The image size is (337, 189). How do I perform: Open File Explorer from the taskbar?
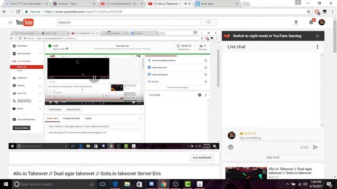point(127,184)
